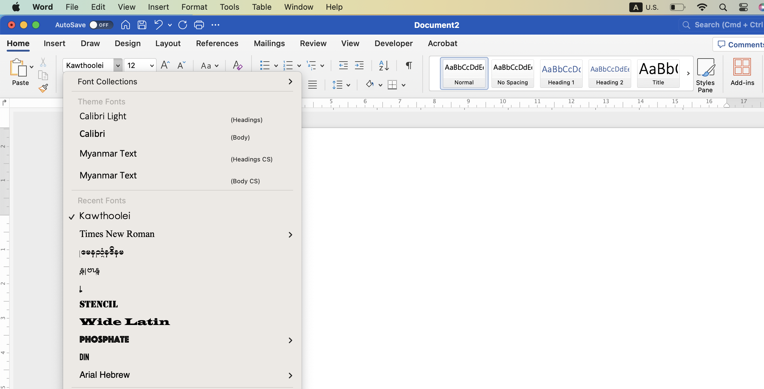The image size is (764, 389).
Task: Copy using the duplicate pages icon
Action: 43,75
